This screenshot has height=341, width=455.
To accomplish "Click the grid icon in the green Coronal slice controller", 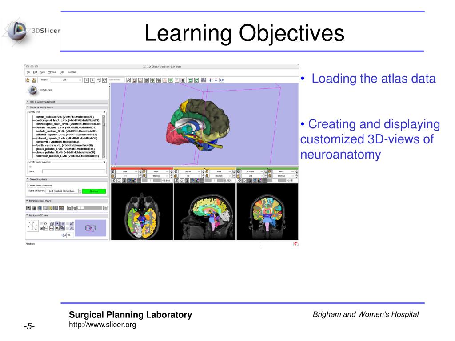I will [264, 181].
